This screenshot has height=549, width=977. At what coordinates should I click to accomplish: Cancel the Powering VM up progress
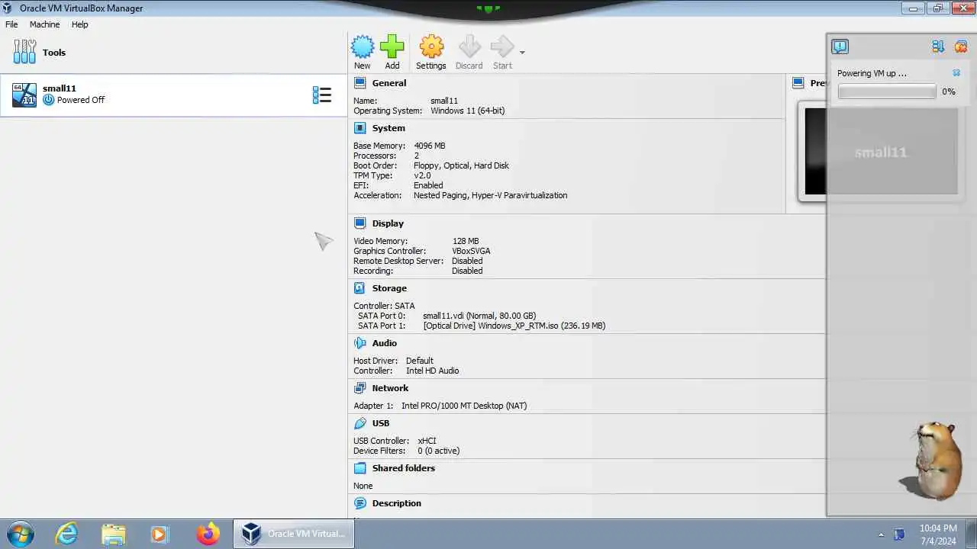click(x=956, y=73)
